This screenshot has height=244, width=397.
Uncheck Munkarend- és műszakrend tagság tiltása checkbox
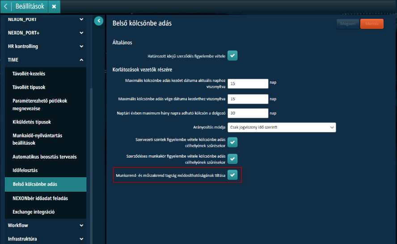click(x=232, y=175)
